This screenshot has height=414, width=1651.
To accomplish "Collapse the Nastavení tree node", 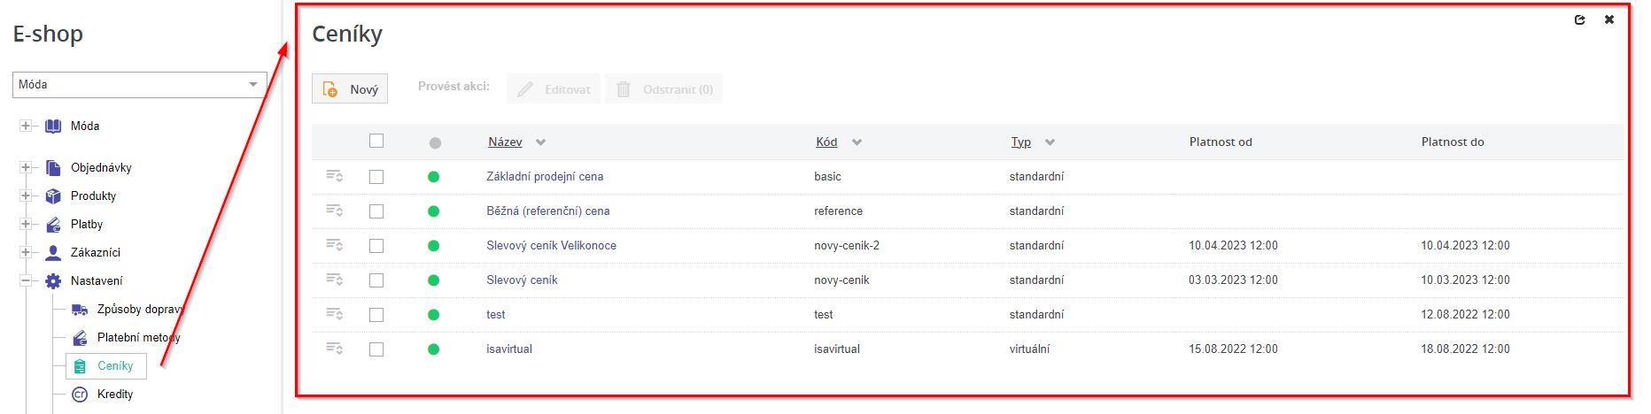I will point(26,281).
